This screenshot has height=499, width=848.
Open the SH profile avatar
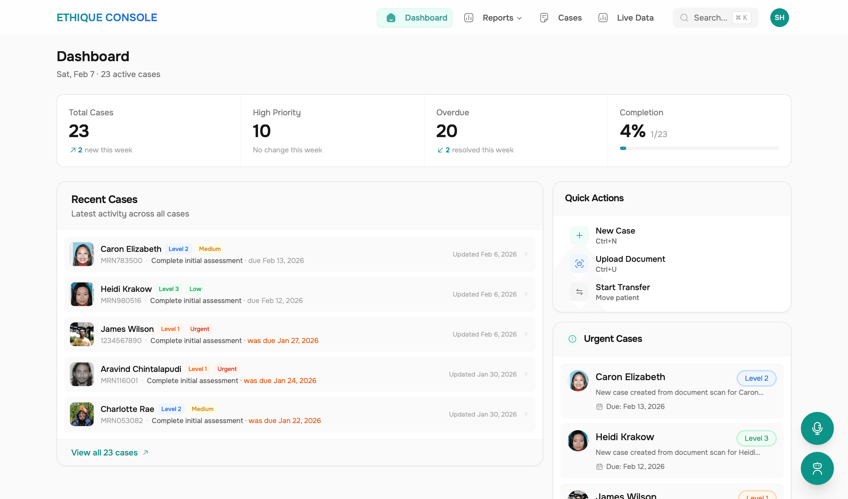(x=780, y=17)
